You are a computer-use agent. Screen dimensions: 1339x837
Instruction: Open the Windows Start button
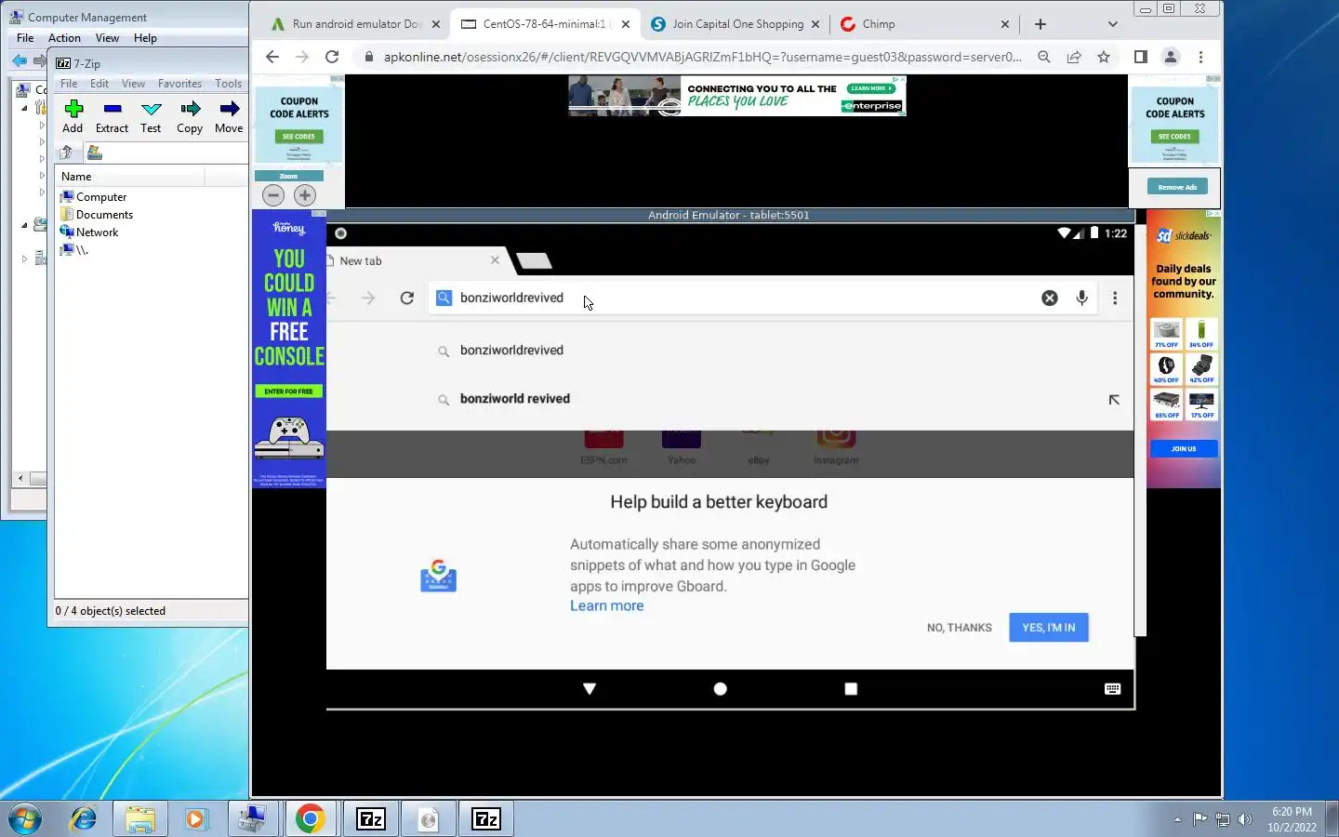(25, 819)
